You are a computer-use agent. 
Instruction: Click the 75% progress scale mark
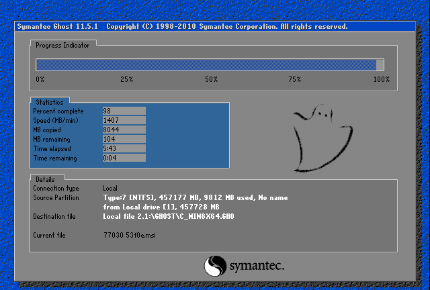click(295, 79)
